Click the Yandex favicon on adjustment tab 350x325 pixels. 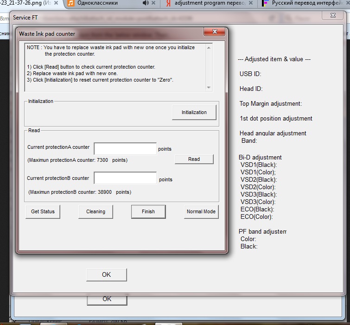coord(169,3)
